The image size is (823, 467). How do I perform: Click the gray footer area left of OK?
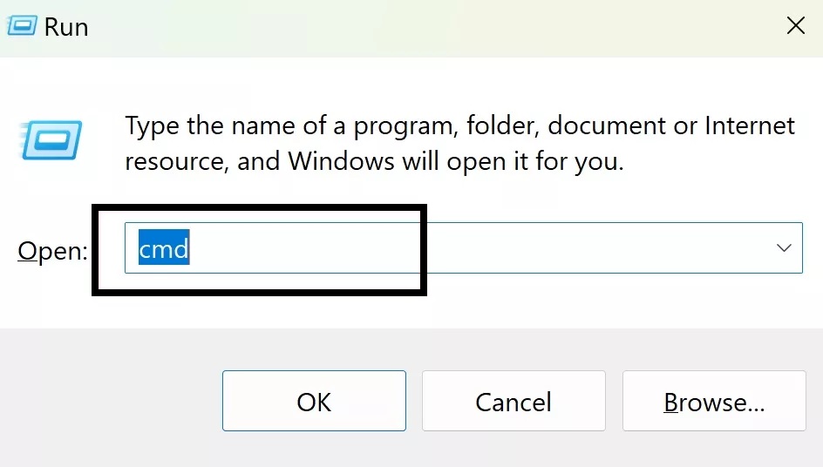coord(110,399)
